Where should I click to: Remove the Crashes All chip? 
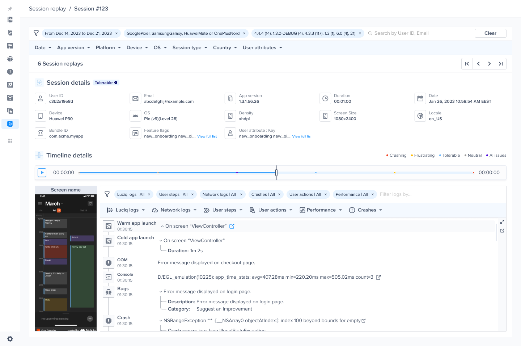279,194
